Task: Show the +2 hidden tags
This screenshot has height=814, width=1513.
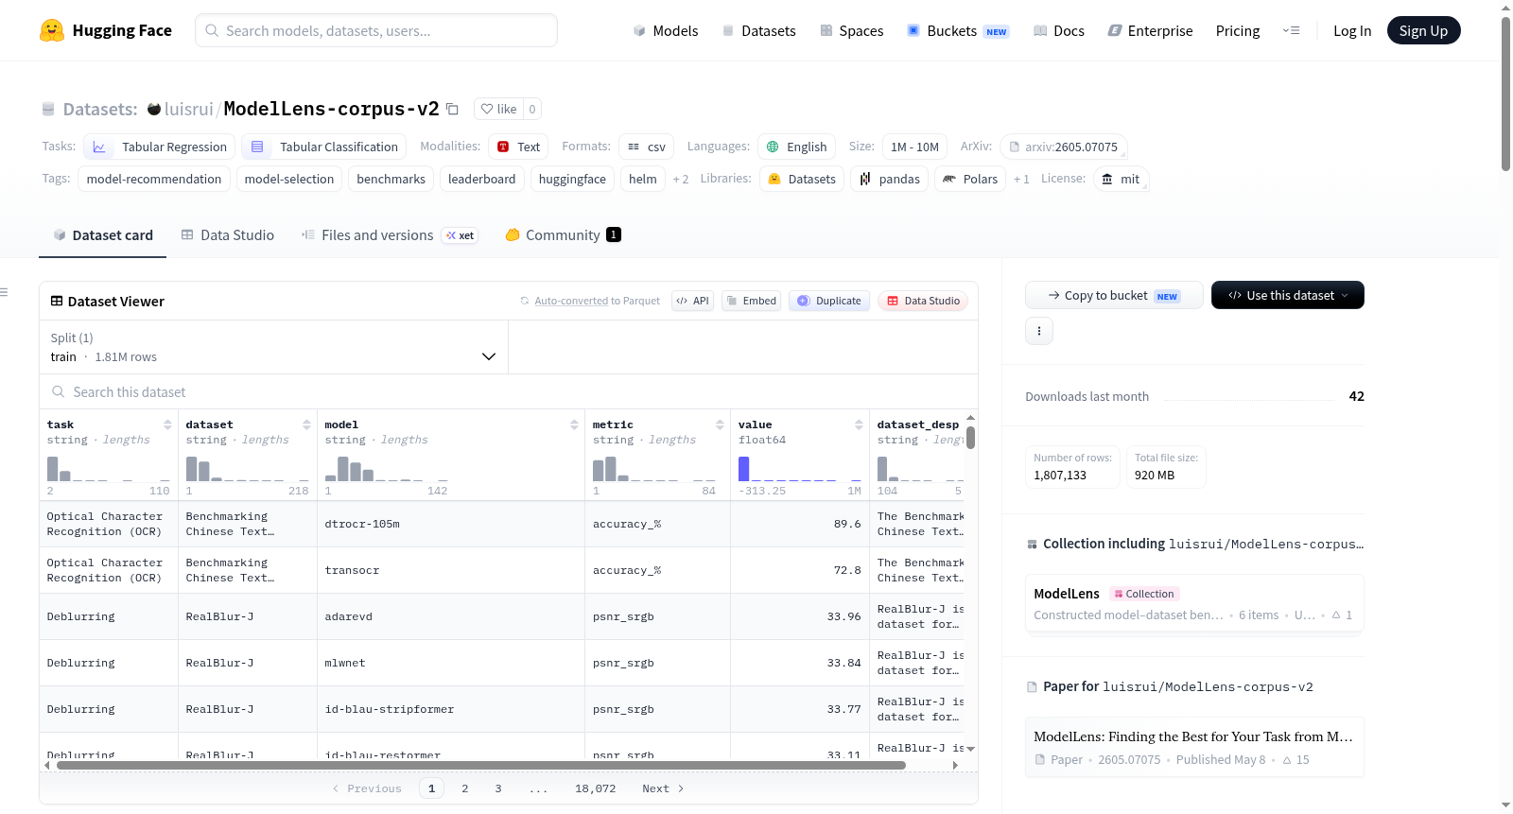Action: click(x=681, y=179)
